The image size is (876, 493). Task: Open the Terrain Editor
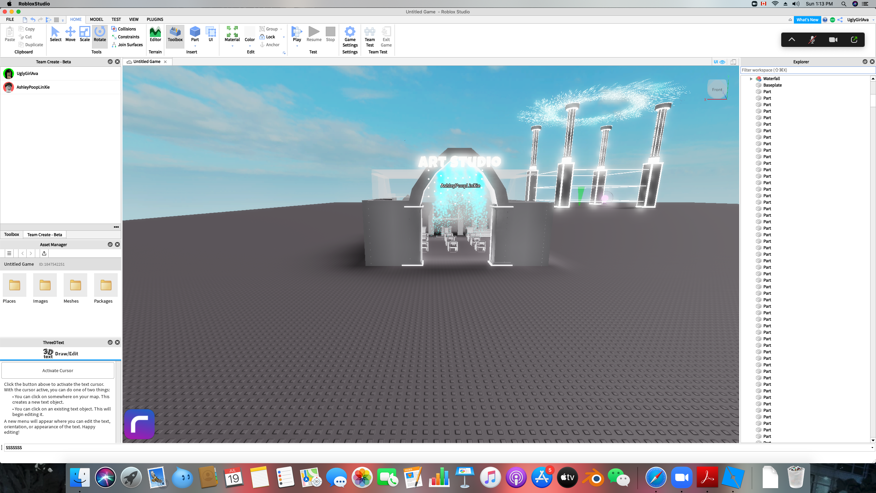pos(155,34)
